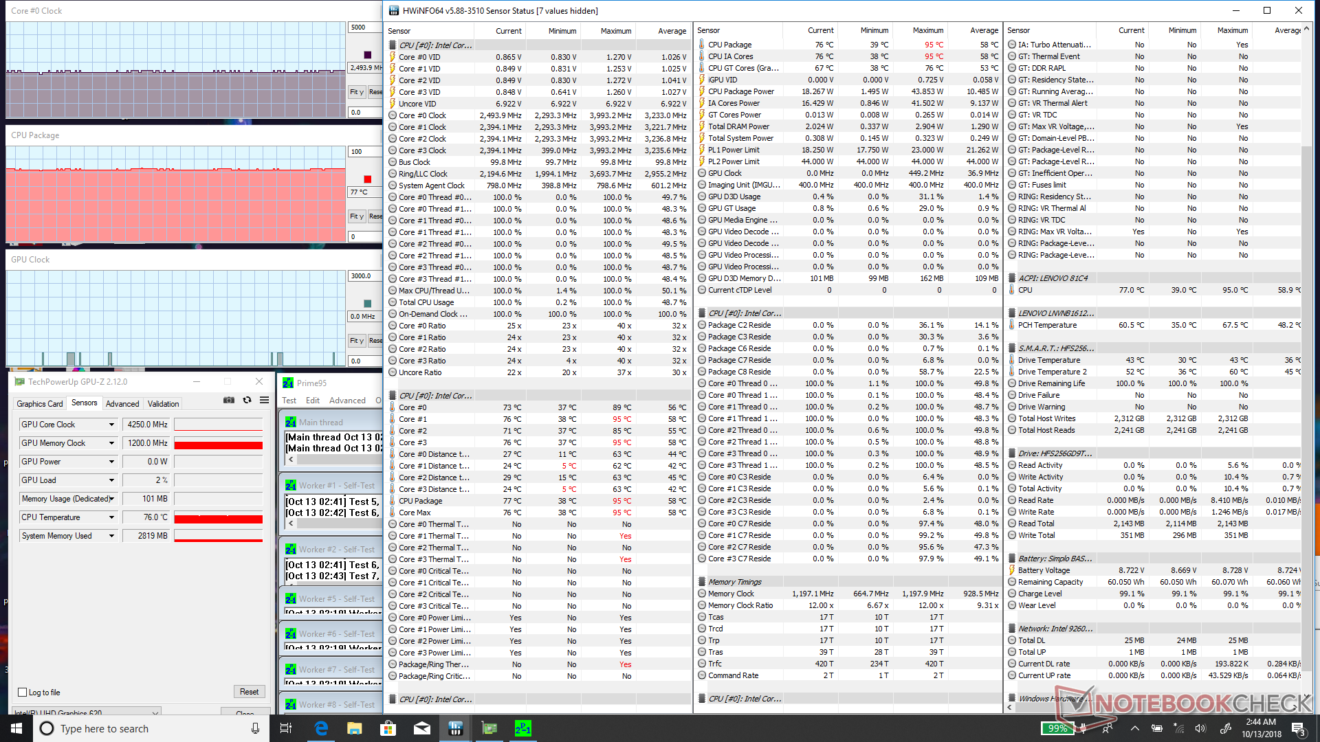Screen dimensions: 1320x742
Task: Click the Cortana microphone icon
Action: click(255, 728)
